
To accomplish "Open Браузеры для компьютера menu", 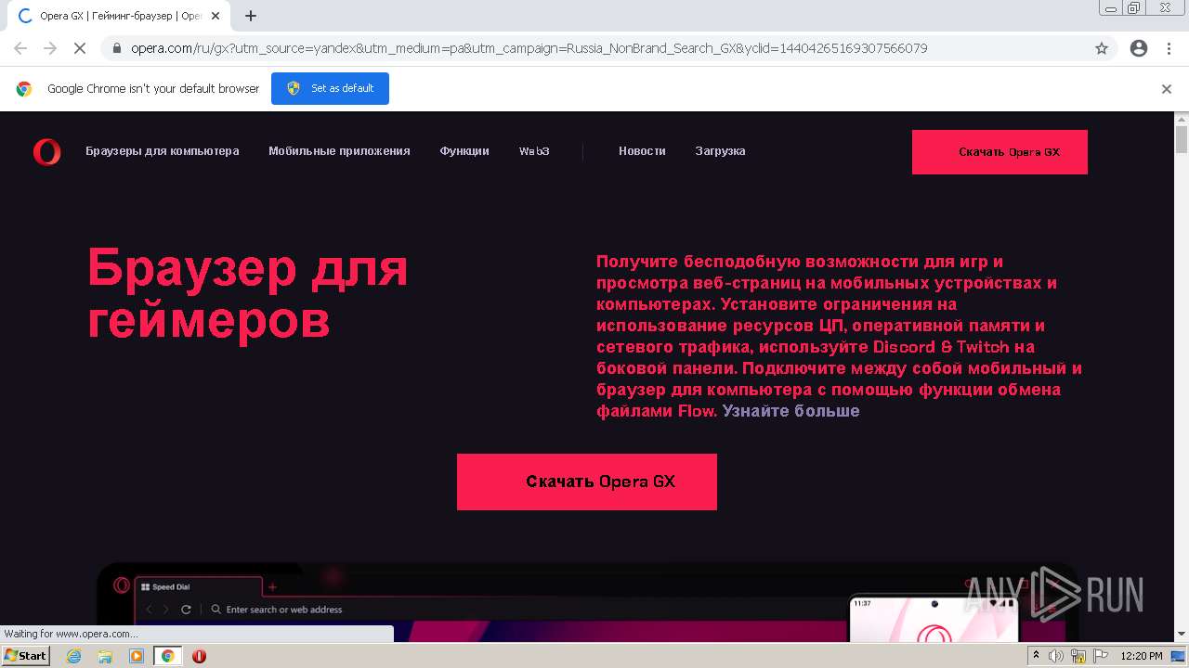I will click(x=163, y=151).
